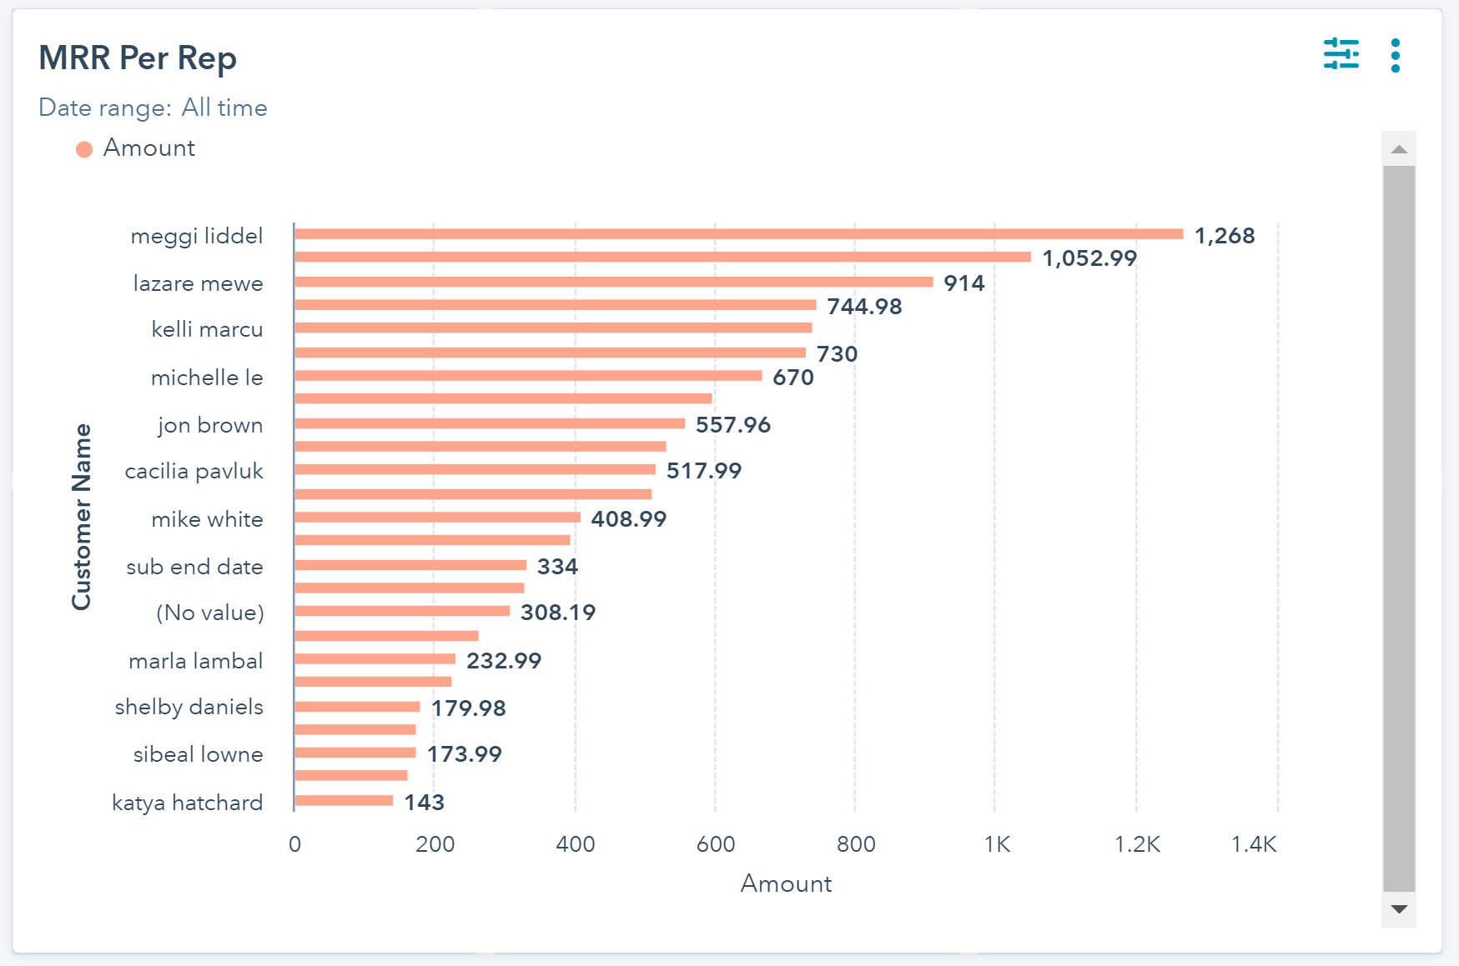
Task: Click the jon brown bar at 557.96
Action: (489, 423)
